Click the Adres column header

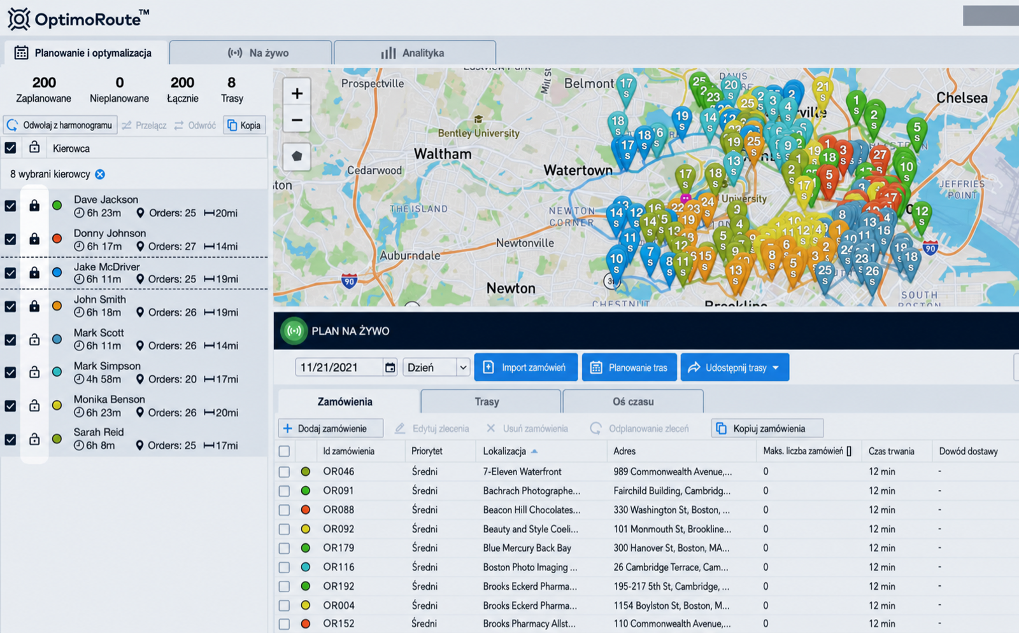pos(625,451)
